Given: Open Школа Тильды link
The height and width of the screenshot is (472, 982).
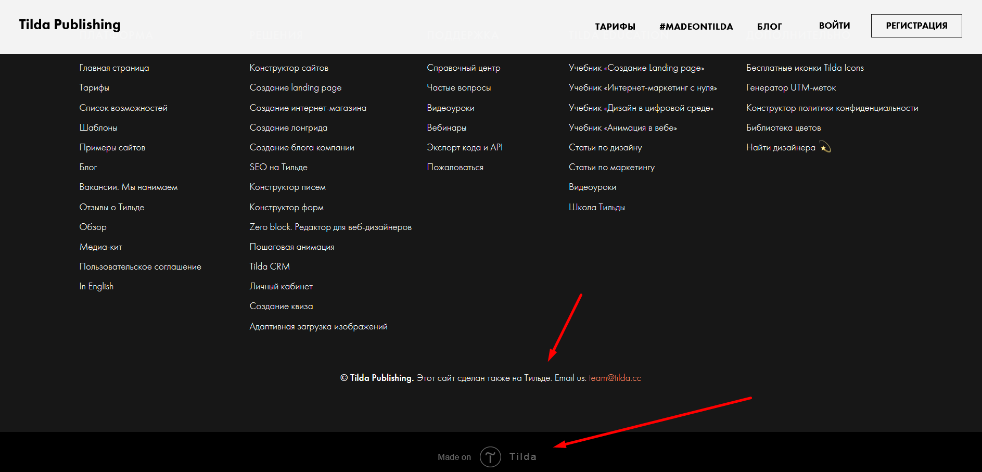Looking at the screenshot, I should (596, 207).
